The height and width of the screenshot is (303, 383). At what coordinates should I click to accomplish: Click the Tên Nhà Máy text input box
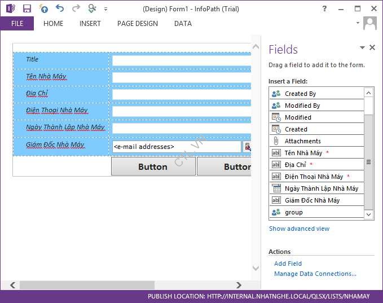pos(181,78)
